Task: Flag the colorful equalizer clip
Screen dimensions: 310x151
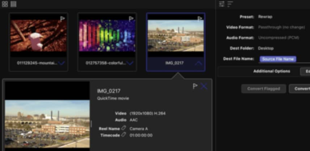Action: 131,19
